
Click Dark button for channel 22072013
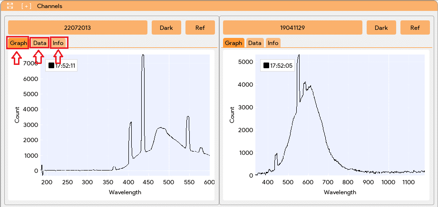click(166, 27)
